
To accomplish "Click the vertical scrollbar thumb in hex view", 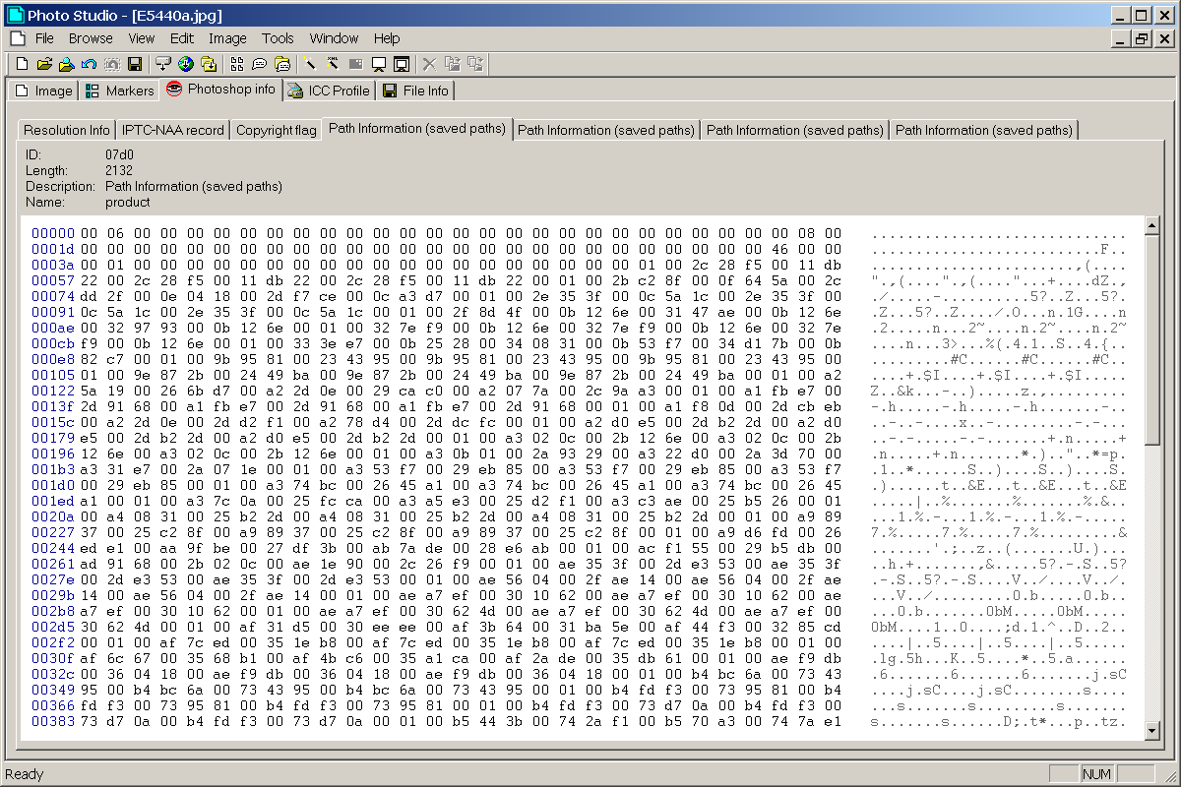I will tap(1151, 334).
